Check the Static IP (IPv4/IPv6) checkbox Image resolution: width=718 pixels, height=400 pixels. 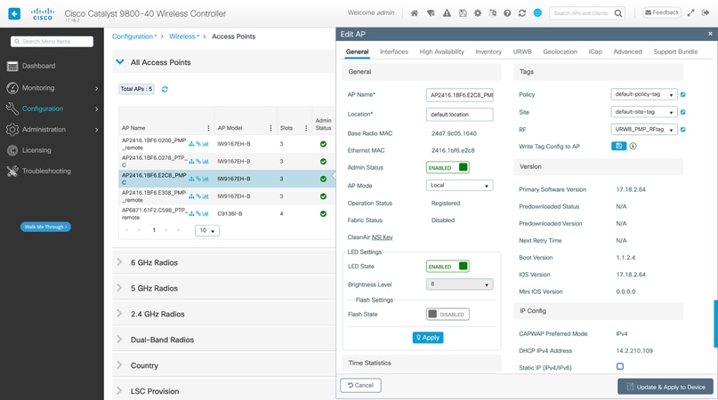pos(620,366)
